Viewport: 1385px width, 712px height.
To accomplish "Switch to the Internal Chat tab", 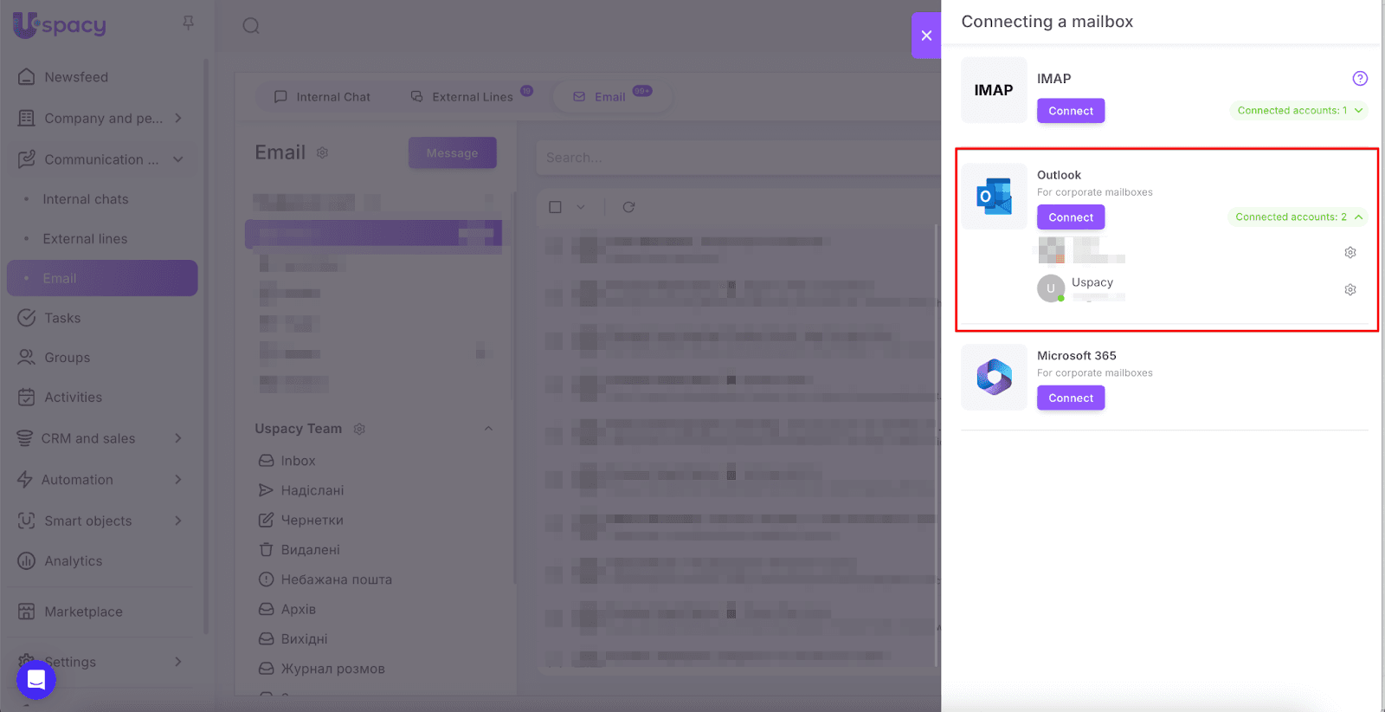I will (x=322, y=97).
